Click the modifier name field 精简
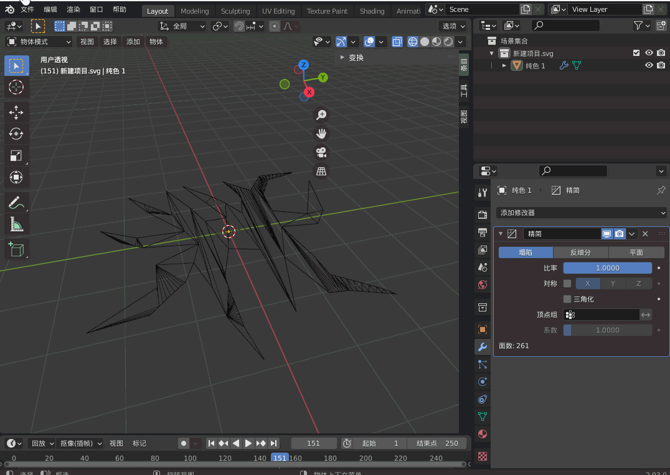Viewport: 670px width, 475px height. pyautogui.click(x=562, y=234)
